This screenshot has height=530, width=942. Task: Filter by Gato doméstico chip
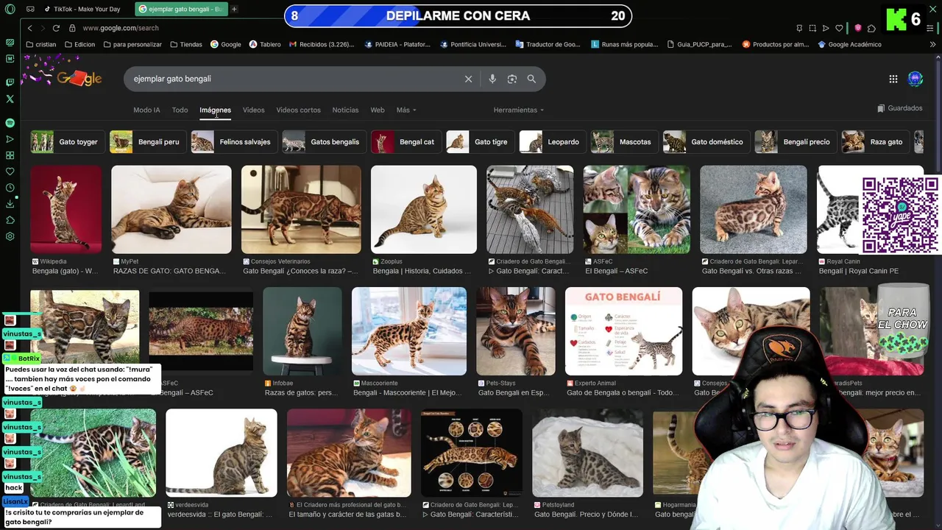(706, 141)
